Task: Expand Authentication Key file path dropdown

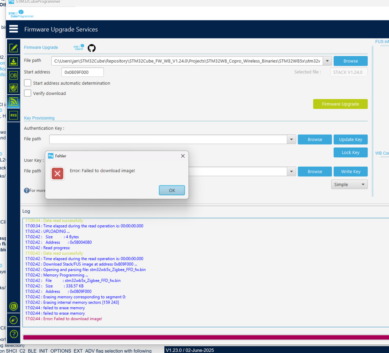Action: pos(292,139)
